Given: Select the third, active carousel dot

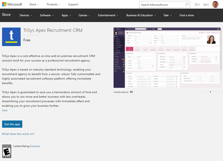Looking at the screenshot, I should 210,92.
